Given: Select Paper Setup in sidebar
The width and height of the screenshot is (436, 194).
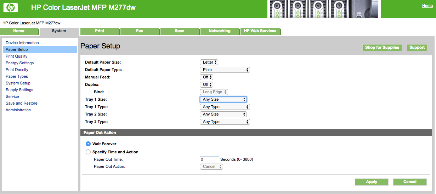Looking at the screenshot, I should pyautogui.click(x=40, y=49).
